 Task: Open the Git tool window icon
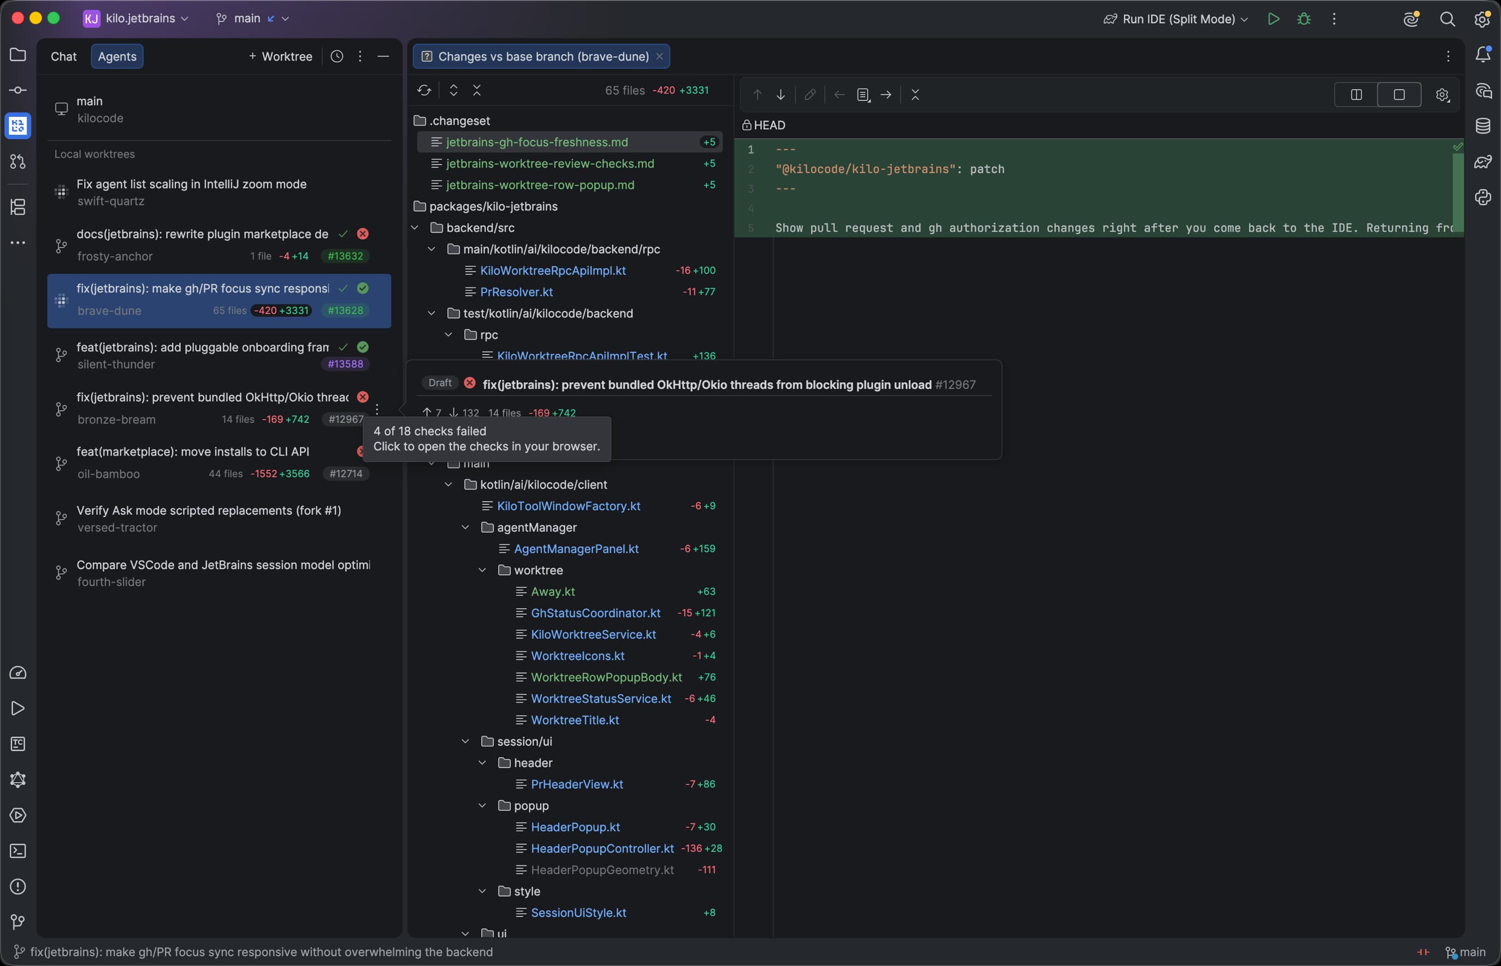pos(17,922)
